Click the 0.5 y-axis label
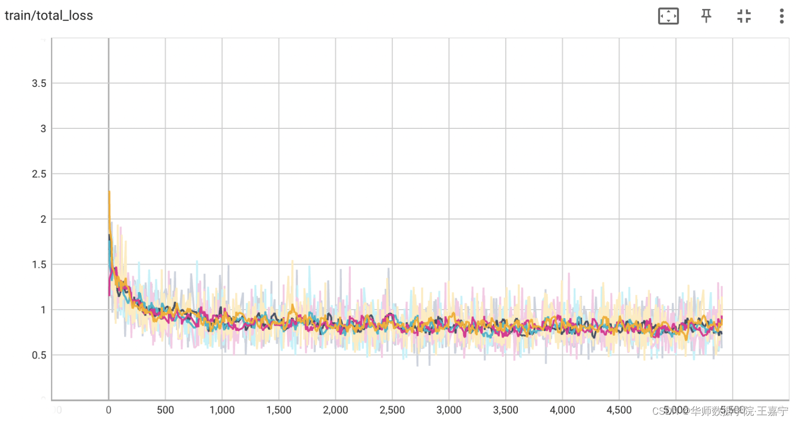Image resolution: width=796 pixels, height=421 pixels. 38,355
